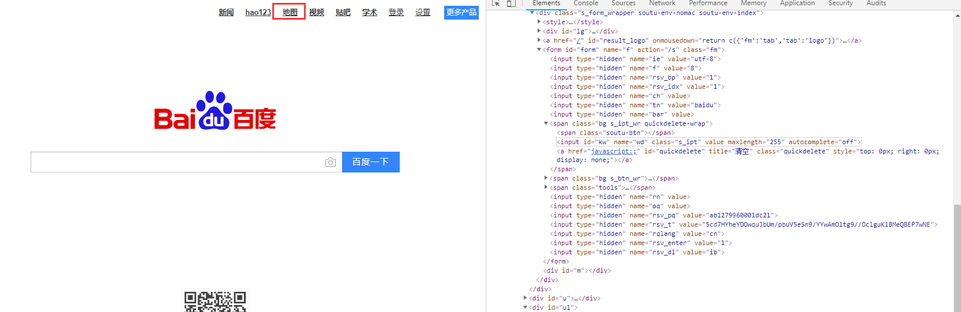Select the hidden input name="rqlang" line
This screenshot has width=961, height=312.
tap(637, 234)
